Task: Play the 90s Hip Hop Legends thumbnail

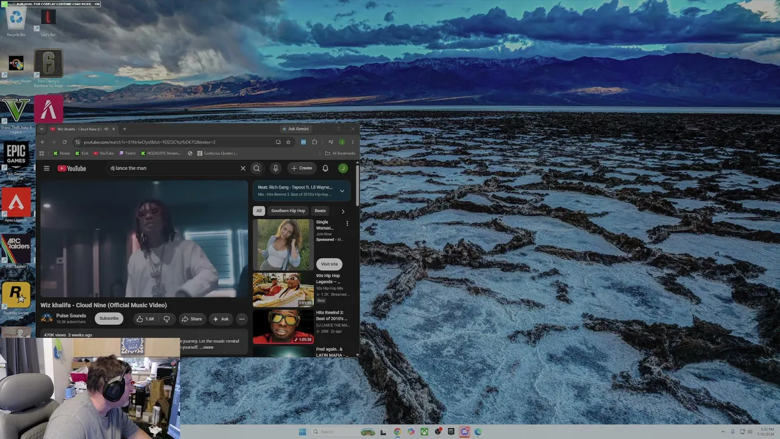Action: point(283,290)
